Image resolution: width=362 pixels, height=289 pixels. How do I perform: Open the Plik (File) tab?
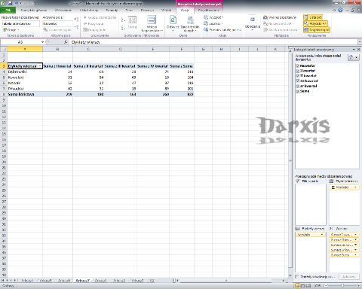(x=8, y=10)
